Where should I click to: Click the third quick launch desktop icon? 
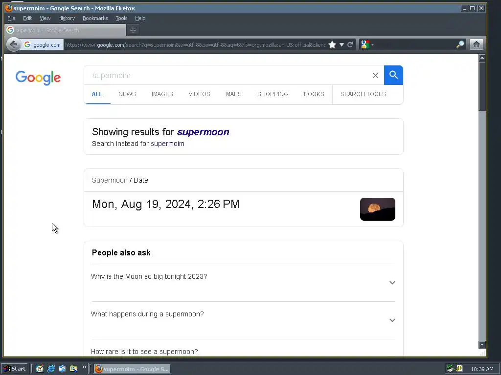click(x=62, y=369)
